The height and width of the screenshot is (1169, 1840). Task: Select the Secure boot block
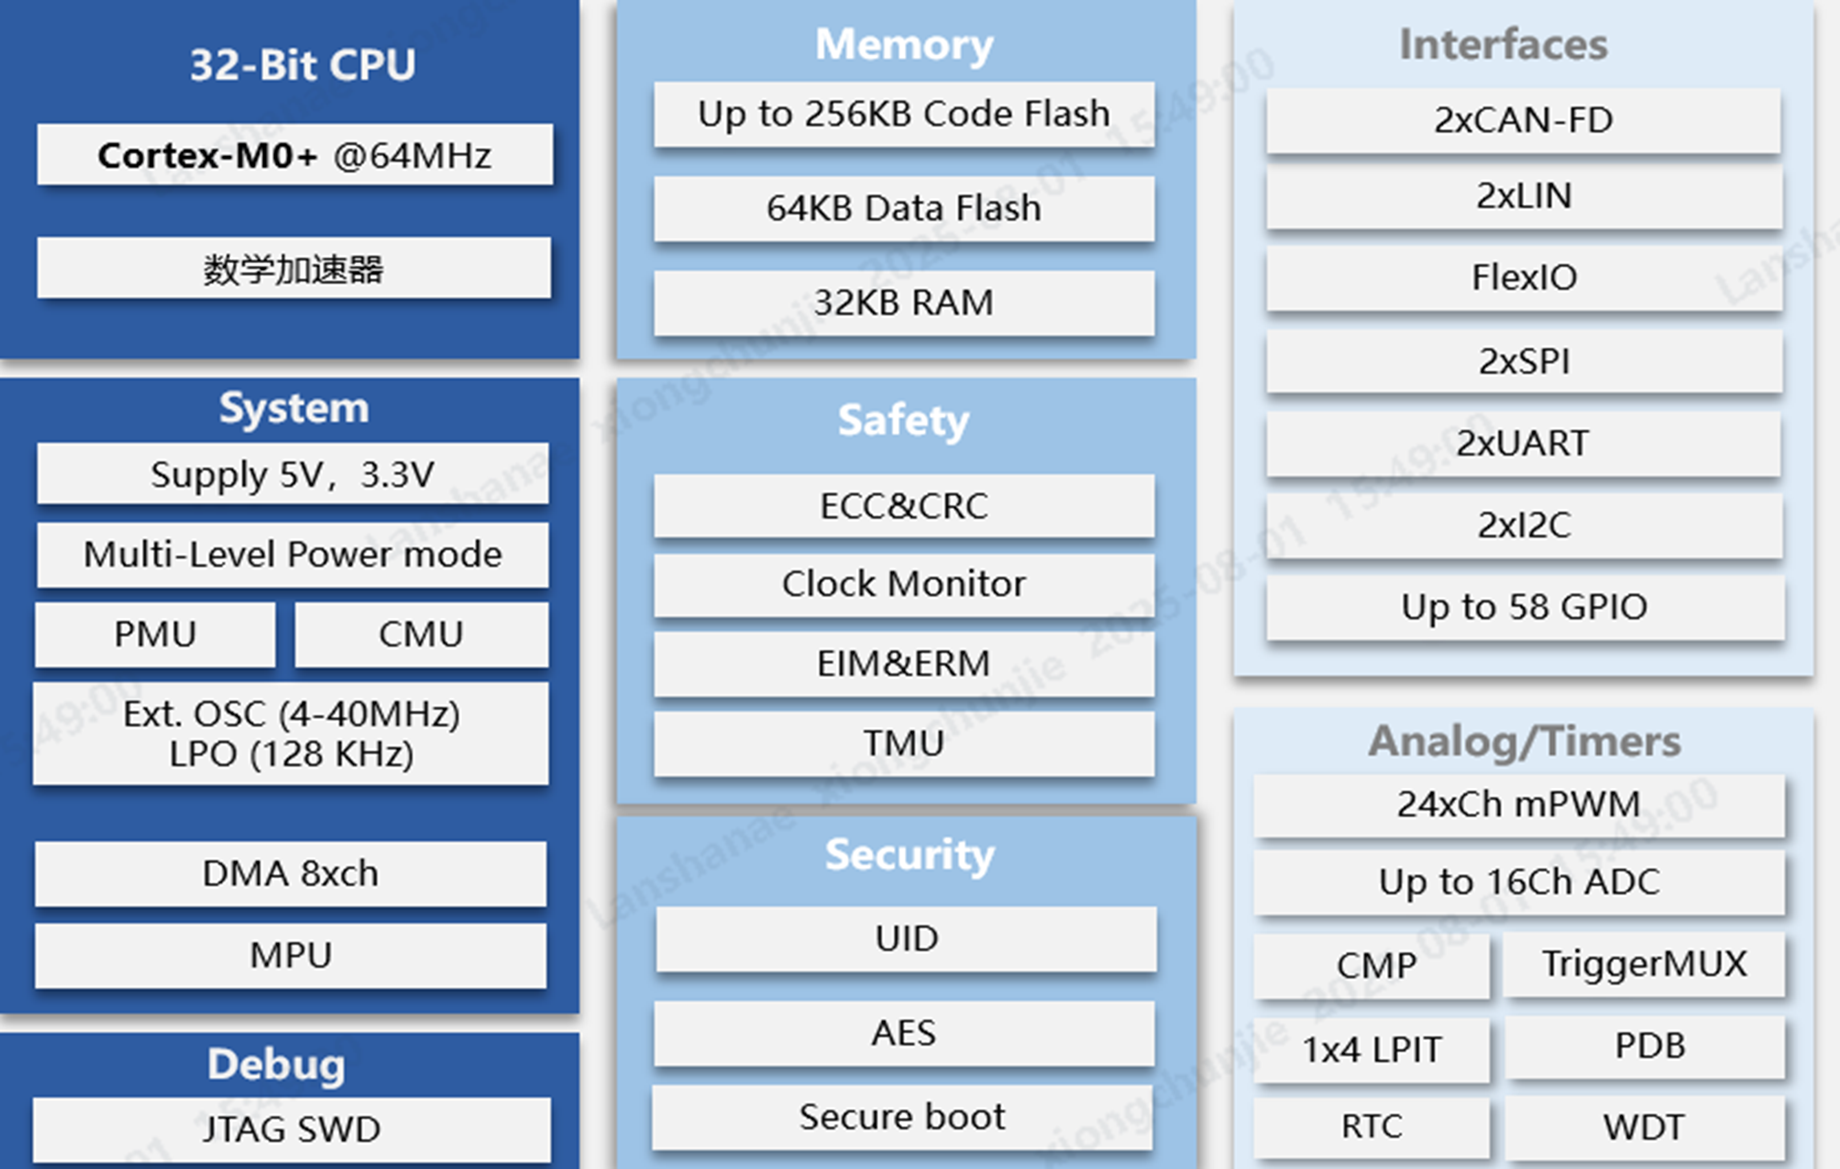click(x=902, y=1117)
